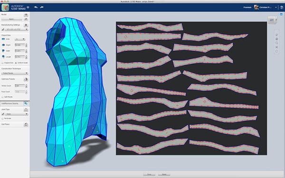Click the Width dimension icon
Image resolution: width=285 pixels, height=178 pixels.
point(3,51)
